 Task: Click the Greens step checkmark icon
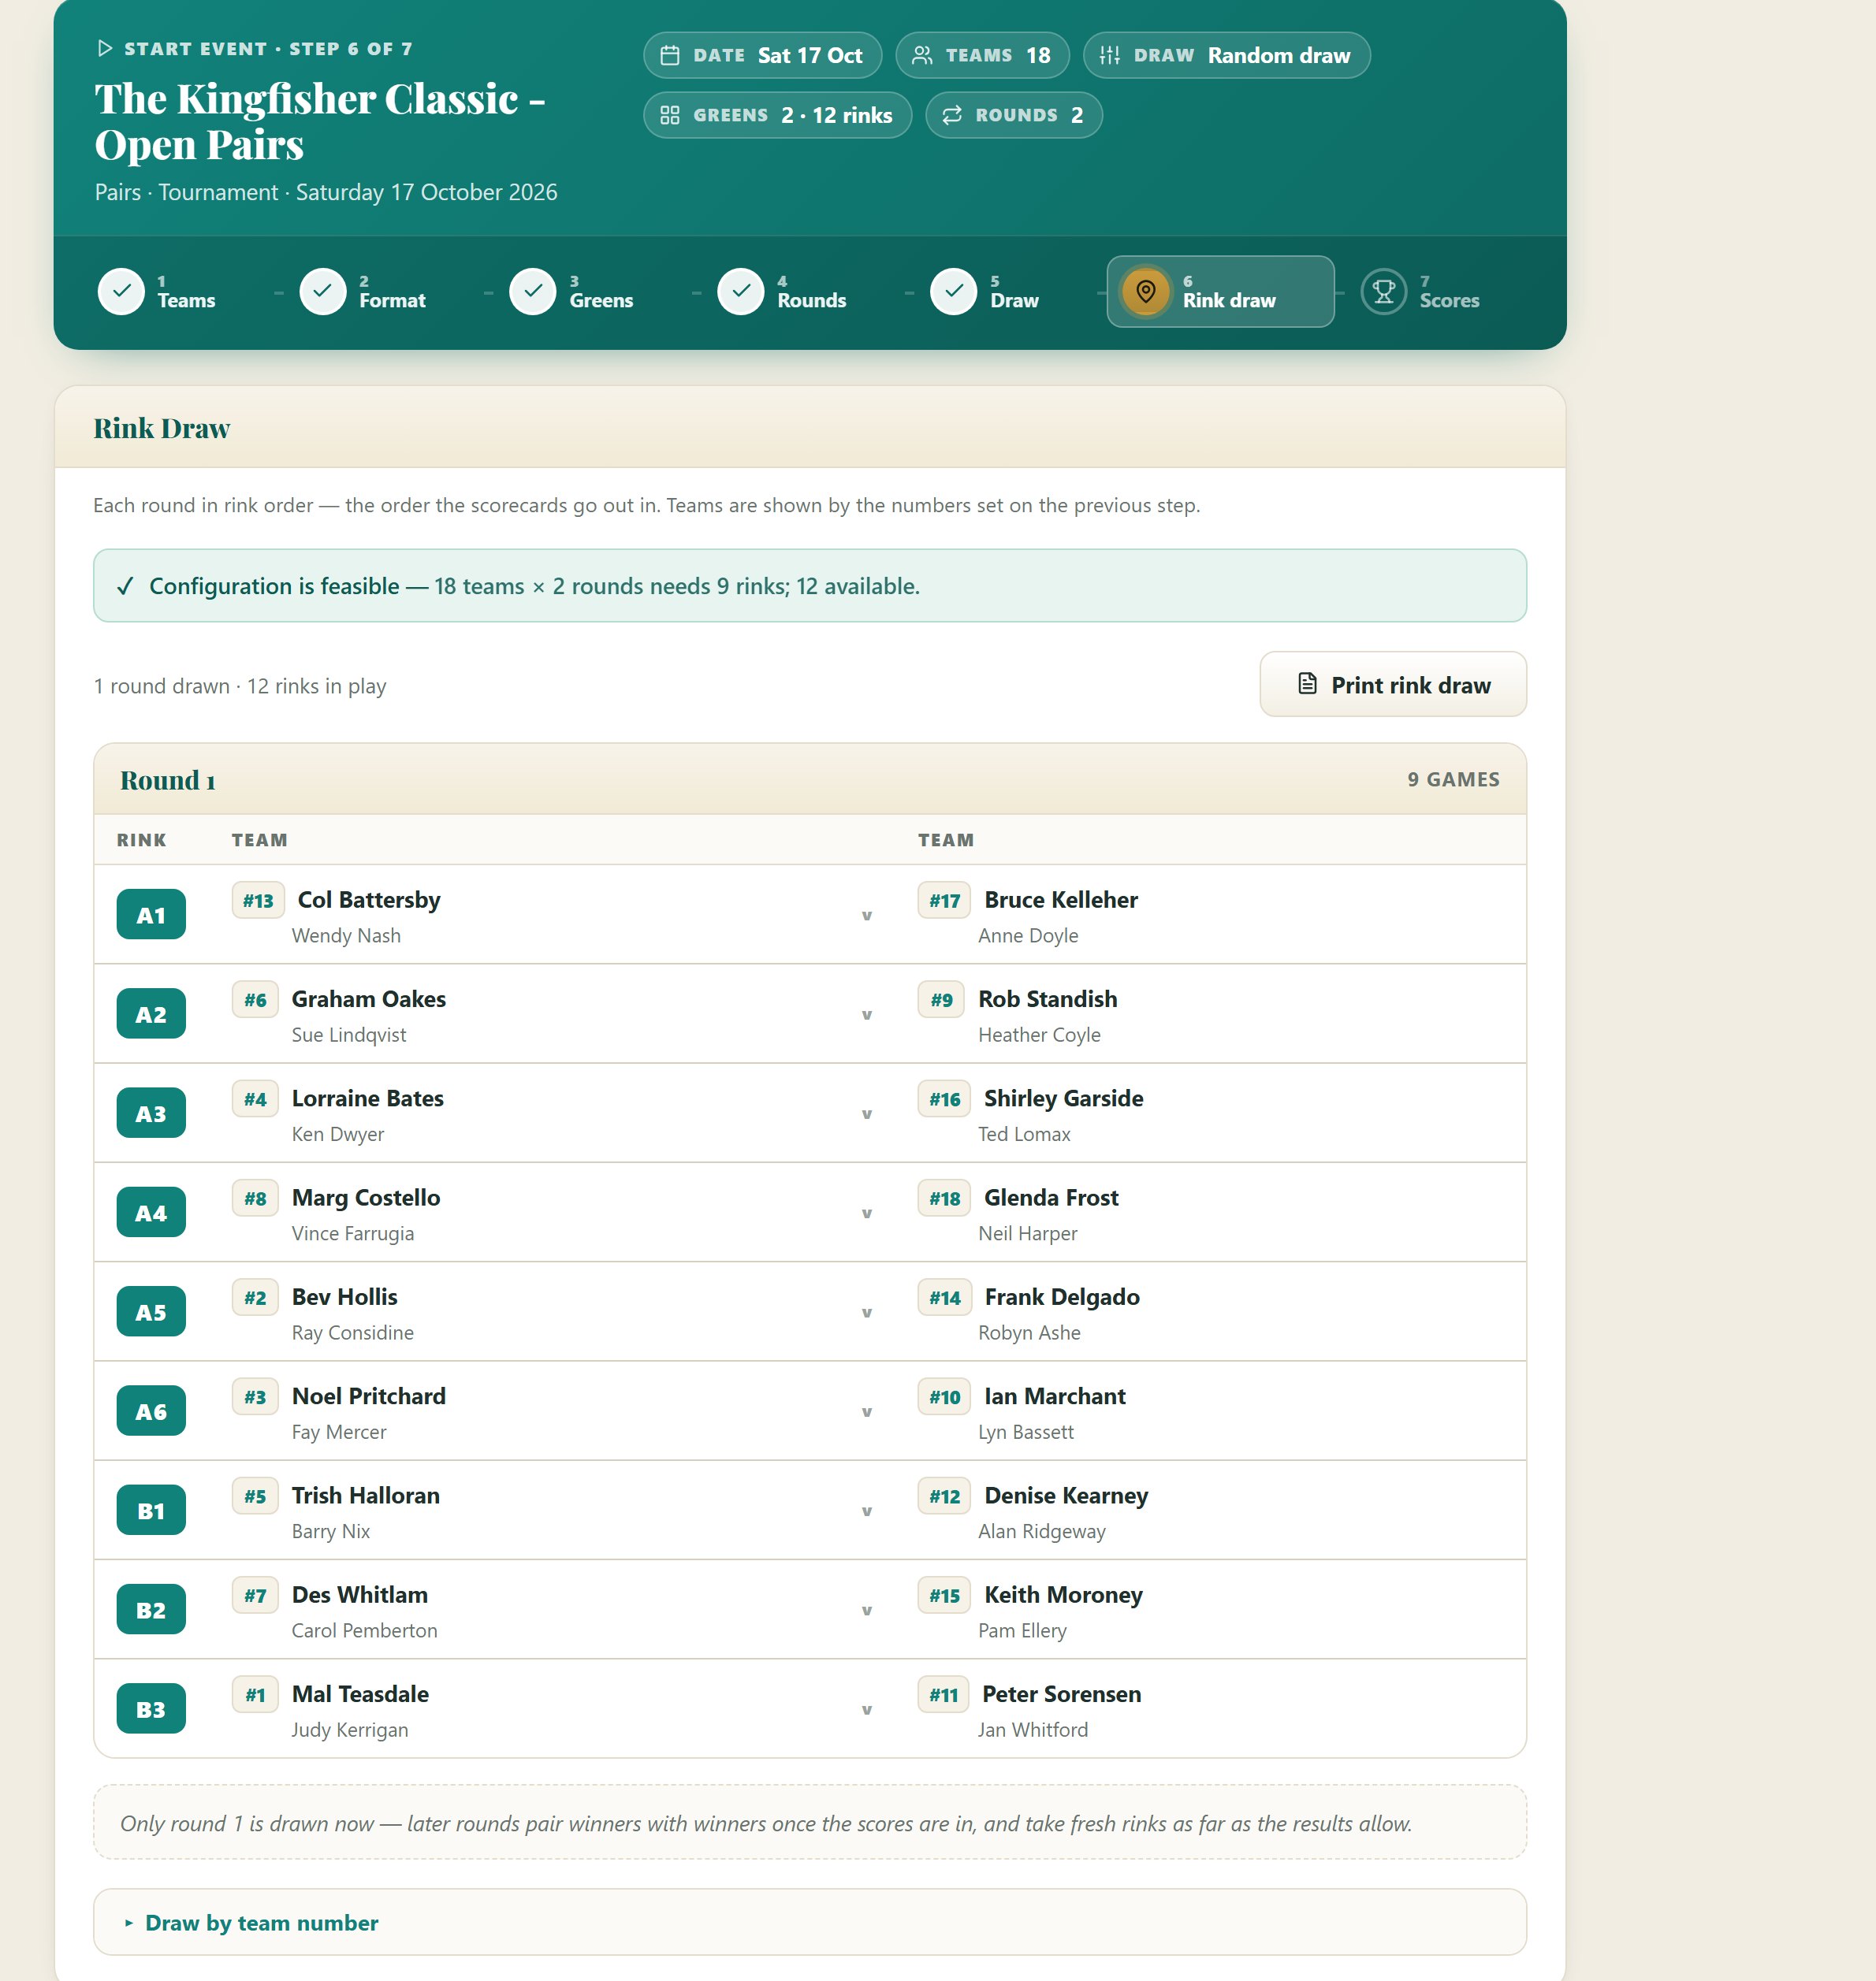[x=533, y=292]
